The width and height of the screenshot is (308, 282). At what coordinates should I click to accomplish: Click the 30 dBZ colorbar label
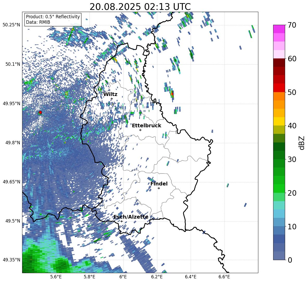pyautogui.click(x=292, y=159)
